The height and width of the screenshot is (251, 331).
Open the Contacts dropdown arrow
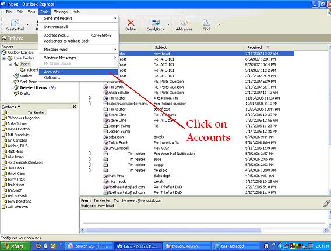(x=19, y=107)
